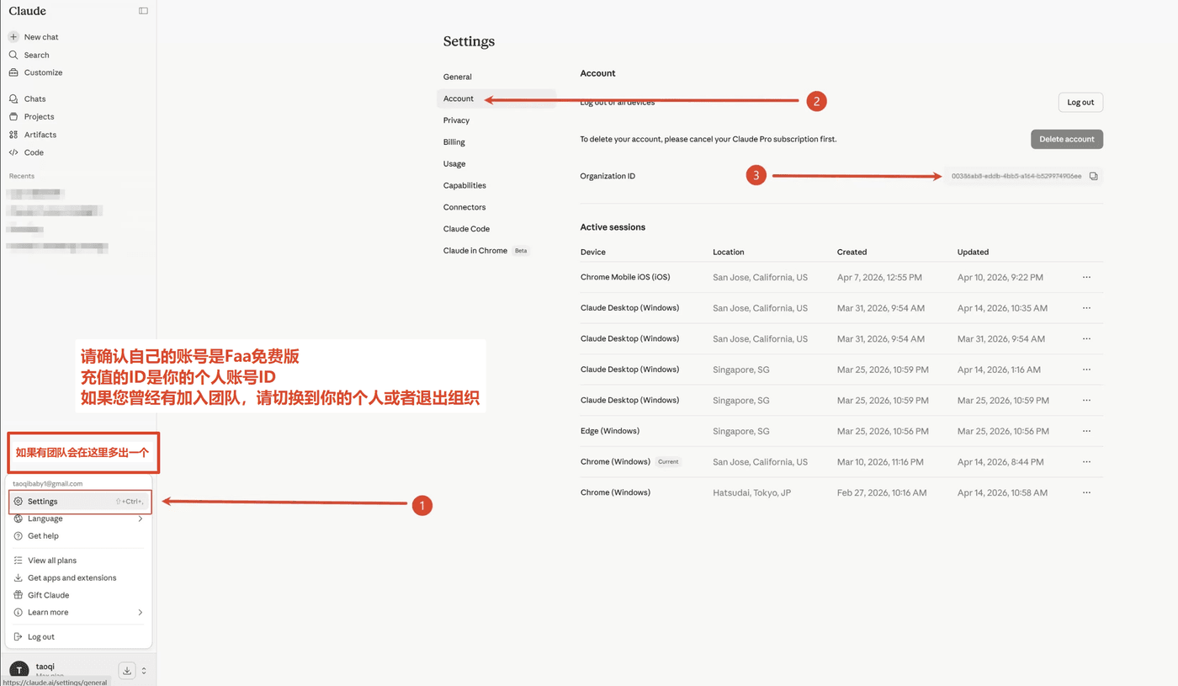Open options for the Edge (Windows) session

pyautogui.click(x=1086, y=431)
